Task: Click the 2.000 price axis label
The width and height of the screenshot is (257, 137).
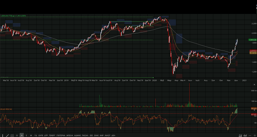Action: [254, 33]
